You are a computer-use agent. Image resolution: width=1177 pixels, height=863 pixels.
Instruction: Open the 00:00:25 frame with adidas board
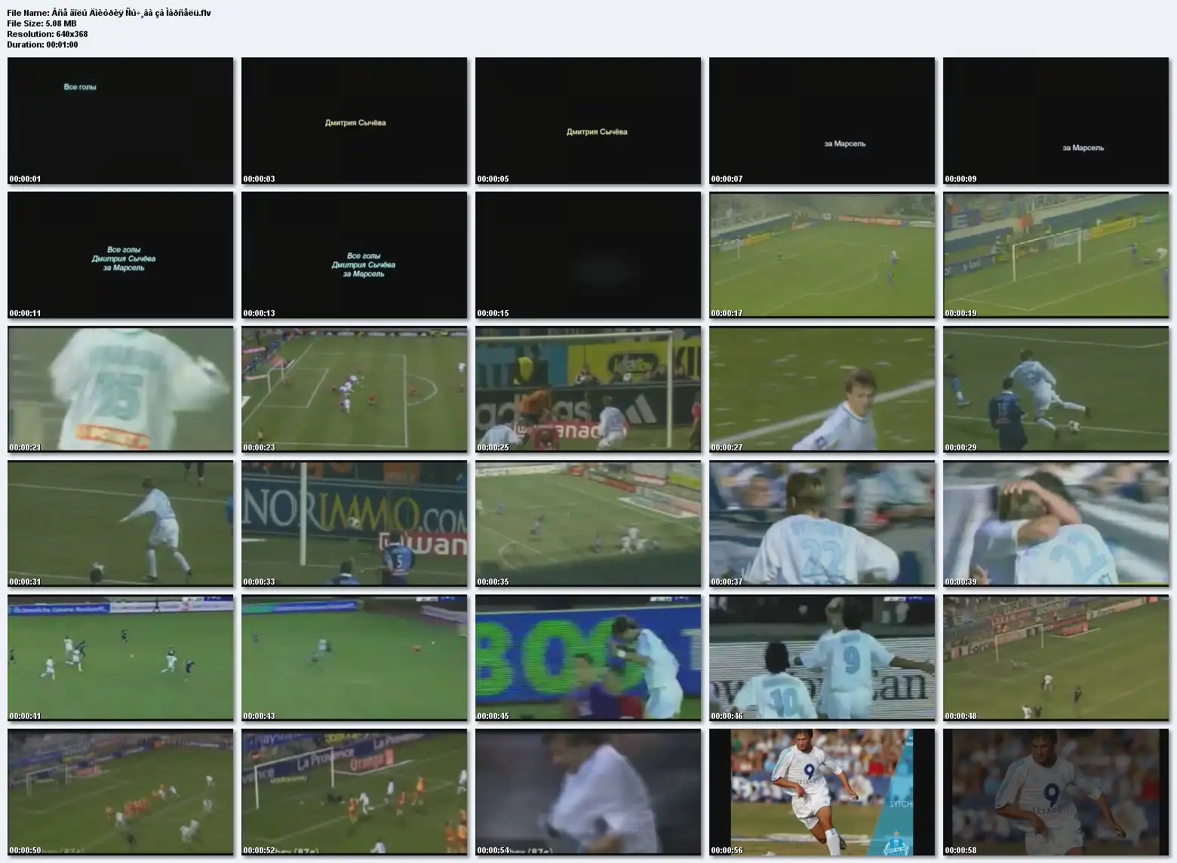(588, 389)
